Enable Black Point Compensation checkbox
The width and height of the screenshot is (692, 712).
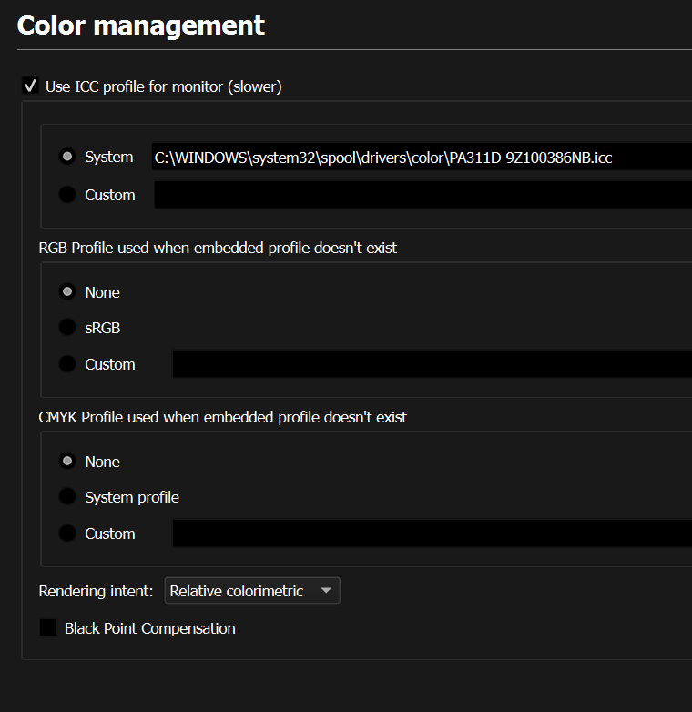pyautogui.click(x=48, y=627)
